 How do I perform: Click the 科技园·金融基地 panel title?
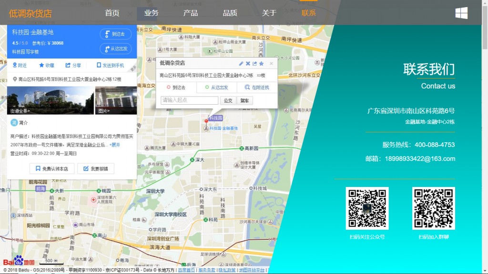pyautogui.click(x=33, y=32)
